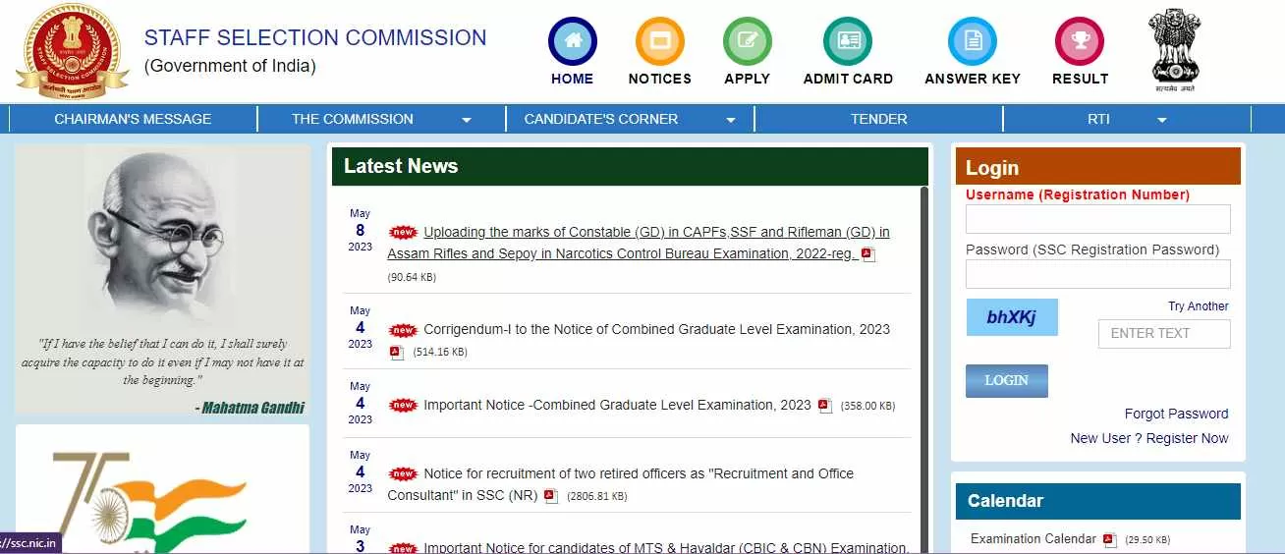The width and height of the screenshot is (1285, 554).
Task: Open the HOME circular icon
Action: (572, 42)
